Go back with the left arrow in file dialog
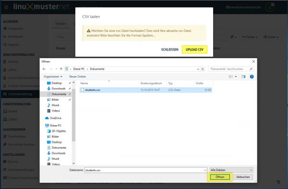This screenshot has width=288, height=189. click(x=44, y=69)
